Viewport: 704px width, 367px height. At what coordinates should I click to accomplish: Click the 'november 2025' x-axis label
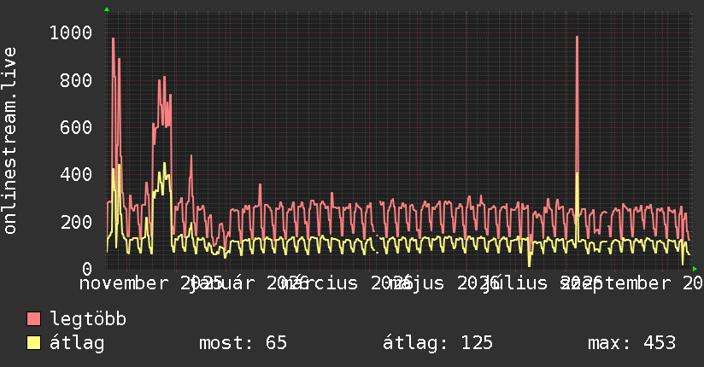pos(151,283)
